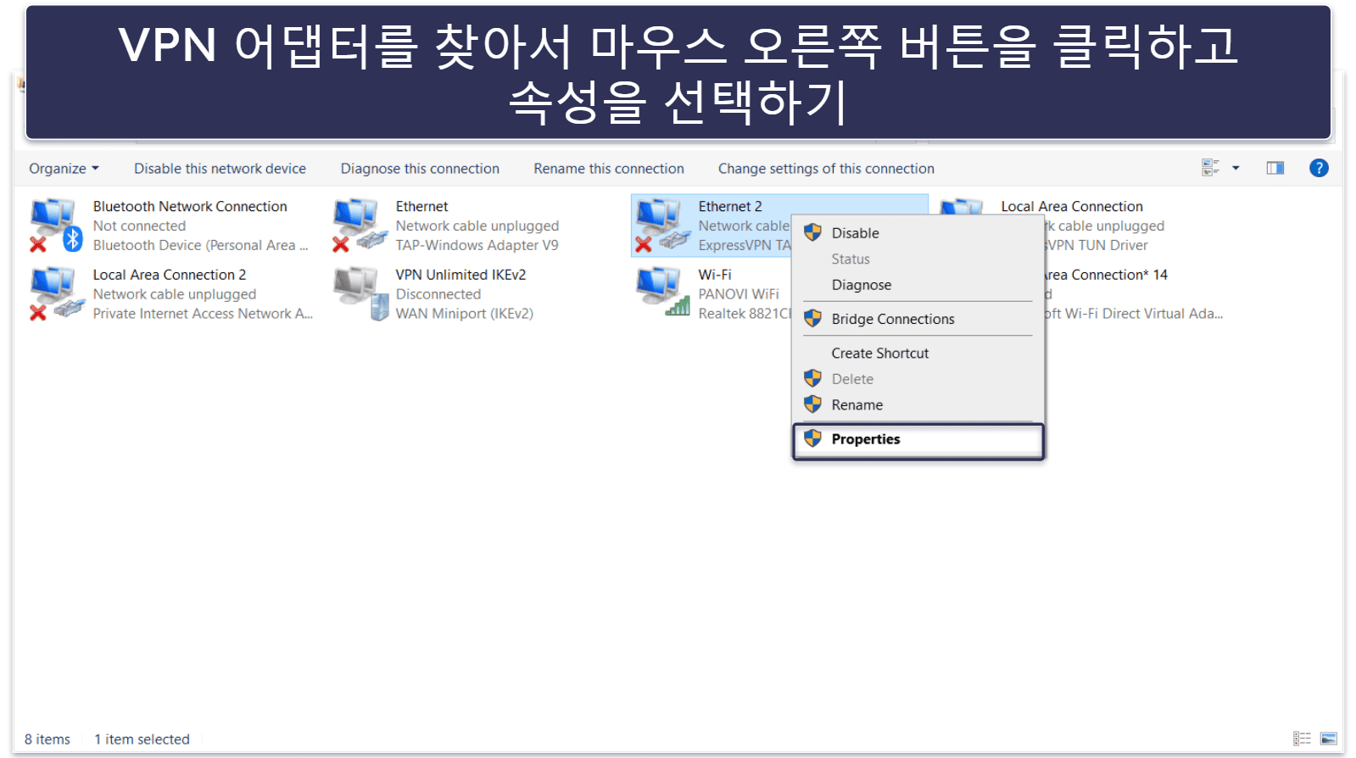
Task: Select the Ethernet TAP-Windows adapter icon
Action: click(x=359, y=226)
